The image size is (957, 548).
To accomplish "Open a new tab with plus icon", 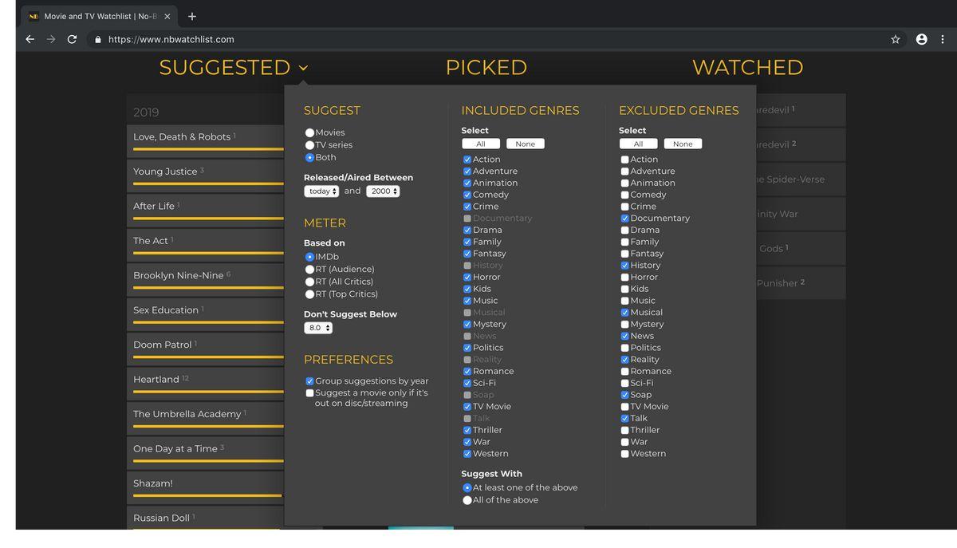I will 192,16.
